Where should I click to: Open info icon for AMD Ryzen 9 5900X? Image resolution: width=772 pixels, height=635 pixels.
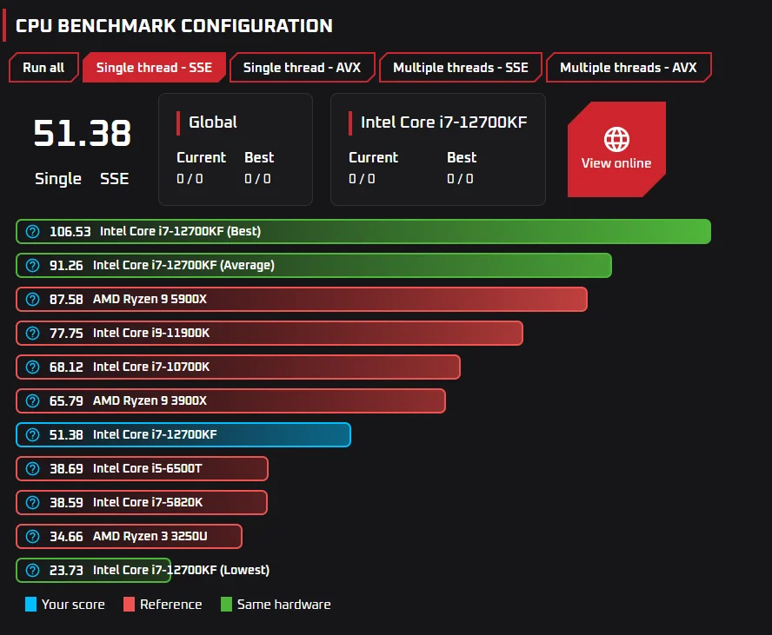(32, 299)
